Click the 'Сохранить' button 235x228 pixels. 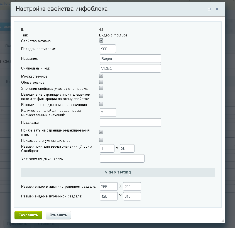click(x=28, y=215)
